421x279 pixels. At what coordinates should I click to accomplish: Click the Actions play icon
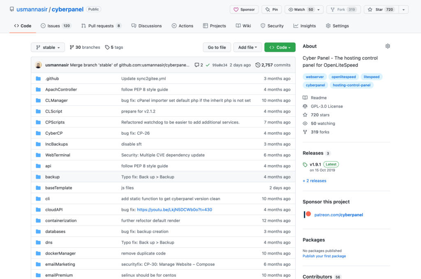(x=173, y=25)
